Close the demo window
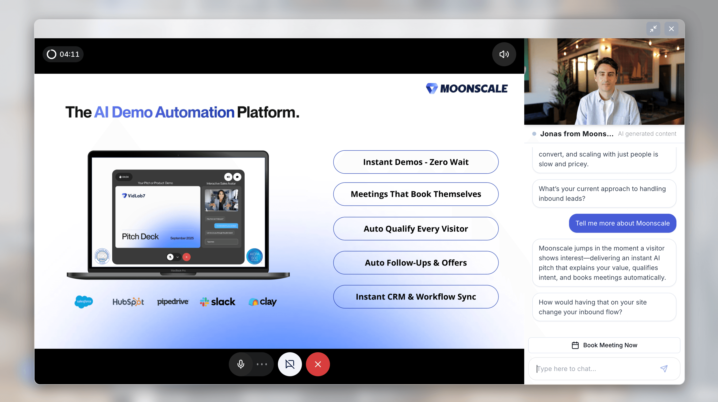Screen dimensions: 718x402 click(x=671, y=29)
